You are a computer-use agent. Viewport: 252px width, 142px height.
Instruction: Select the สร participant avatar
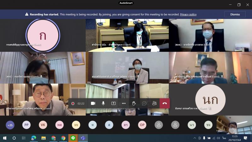pyautogui.click(x=126, y=125)
